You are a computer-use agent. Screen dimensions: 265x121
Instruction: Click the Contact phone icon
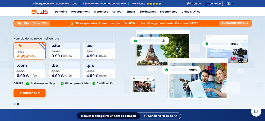click(189, 4)
